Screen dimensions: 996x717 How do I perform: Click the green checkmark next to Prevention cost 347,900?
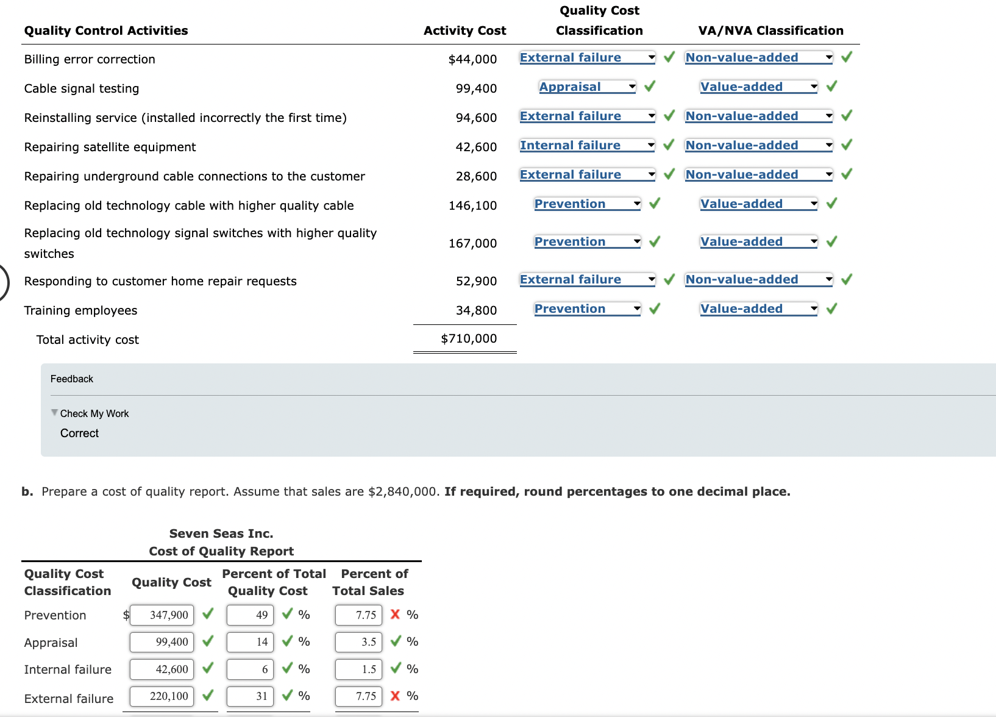point(207,615)
